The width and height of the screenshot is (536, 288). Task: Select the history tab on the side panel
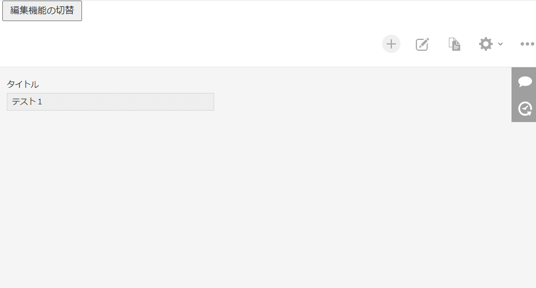(525, 108)
